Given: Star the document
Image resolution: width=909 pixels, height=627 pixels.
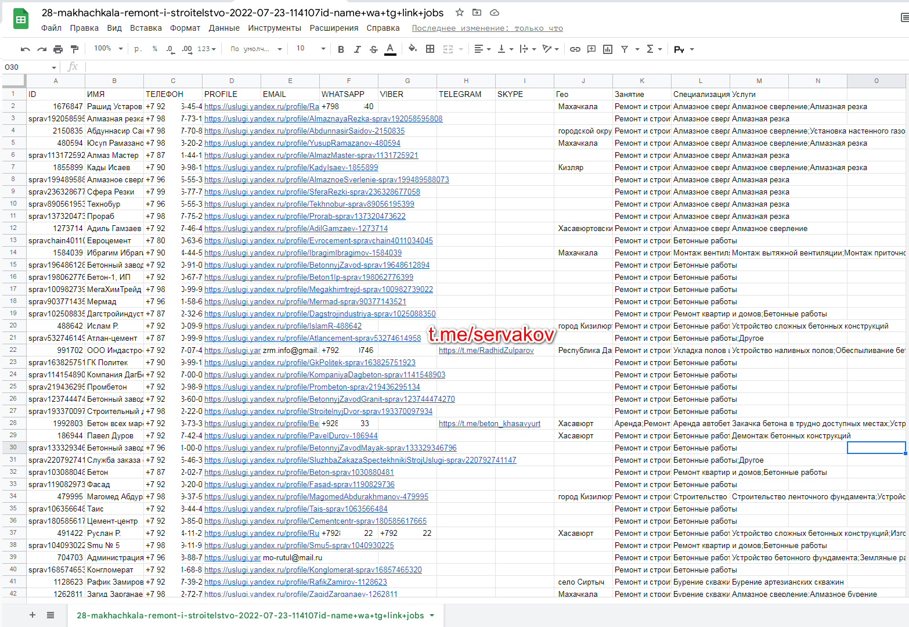Looking at the screenshot, I should coord(460,12).
